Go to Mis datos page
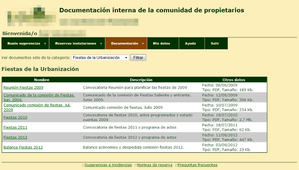 161,43
